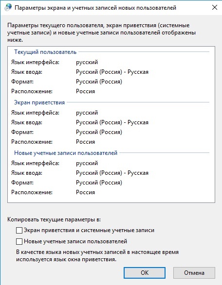The height and width of the screenshot is (285, 222).
Task: Click 'Язык ввода' value under Текущий пользователь
Action: tap(112, 72)
